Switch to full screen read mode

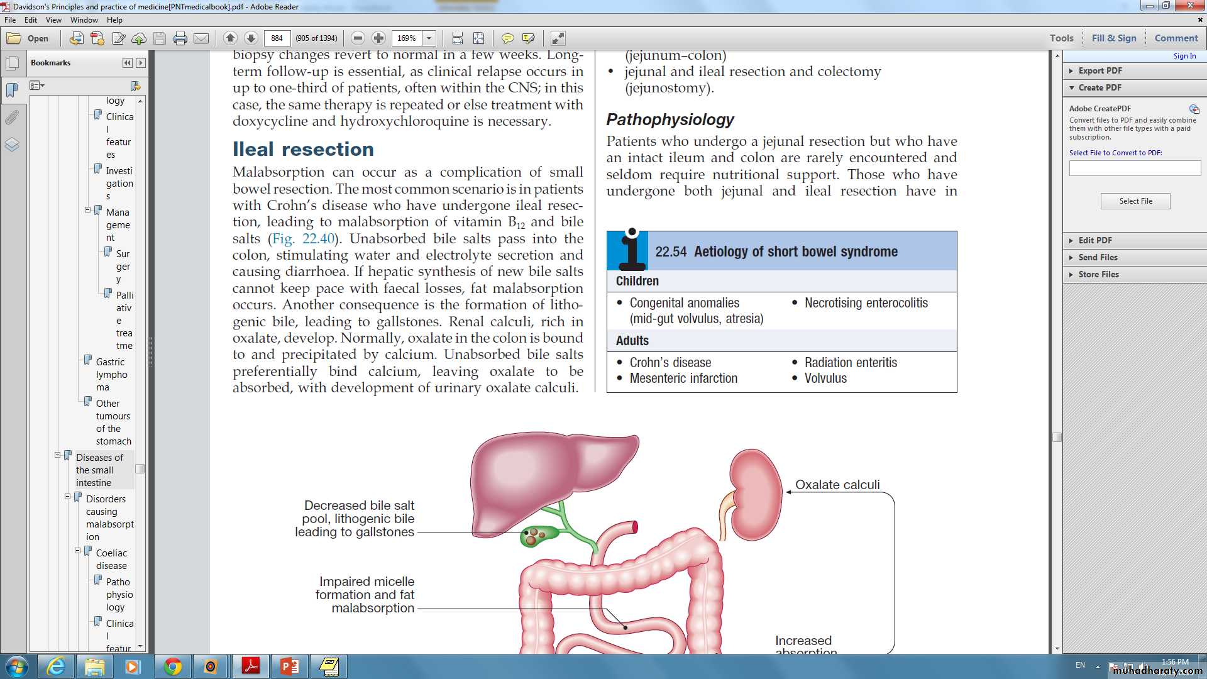tap(558, 38)
